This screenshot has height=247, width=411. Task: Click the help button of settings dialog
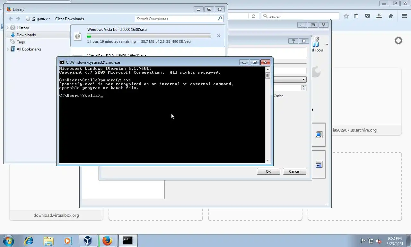pos(293,41)
